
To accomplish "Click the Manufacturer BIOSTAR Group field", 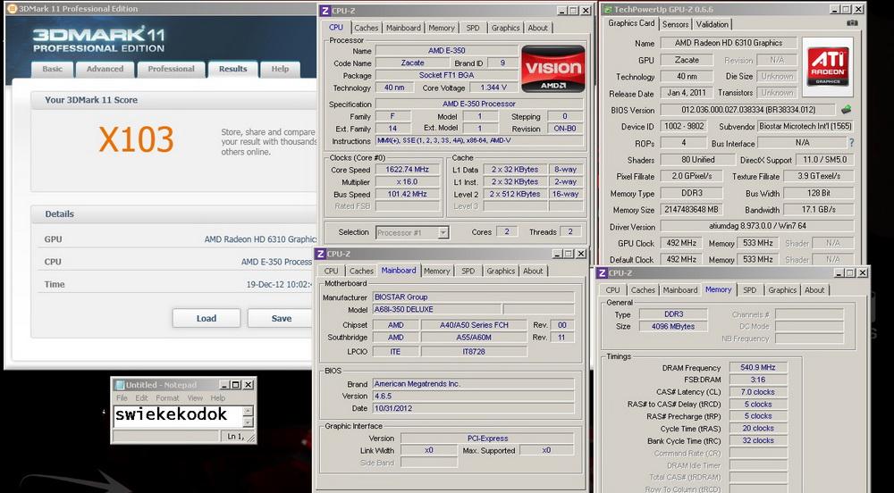I will click(473, 297).
